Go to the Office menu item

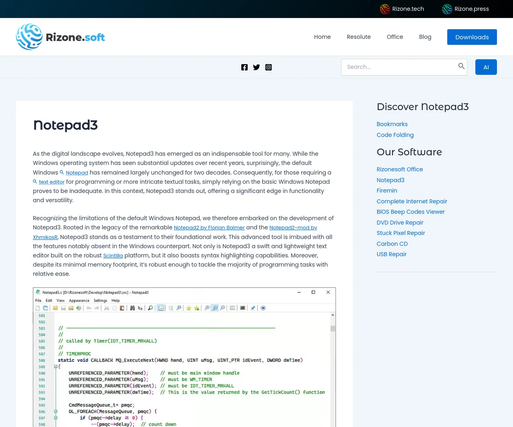click(395, 37)
